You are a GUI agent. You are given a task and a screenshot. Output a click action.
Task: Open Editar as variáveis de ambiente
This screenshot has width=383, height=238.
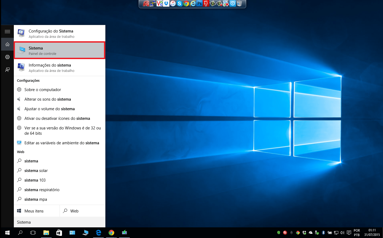pos(60,143)
